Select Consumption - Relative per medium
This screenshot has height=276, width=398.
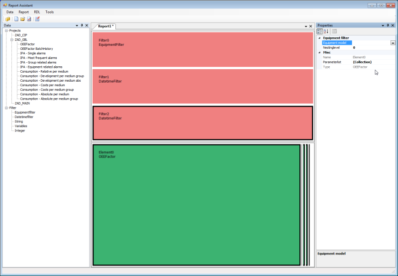44,72
